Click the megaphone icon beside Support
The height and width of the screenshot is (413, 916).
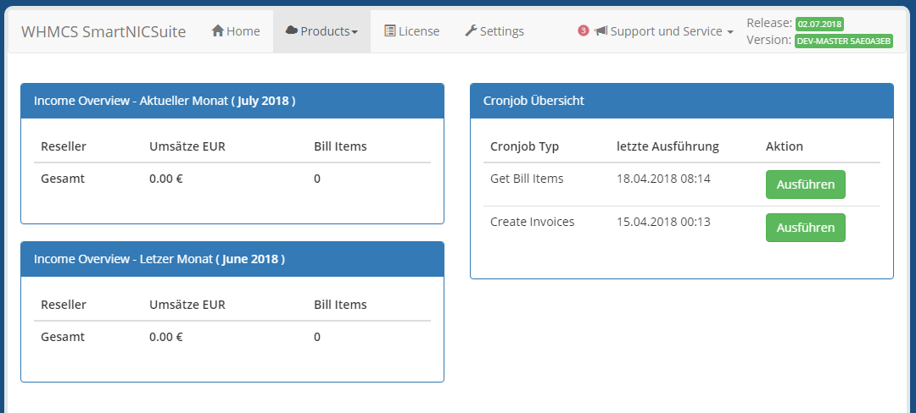600,30
